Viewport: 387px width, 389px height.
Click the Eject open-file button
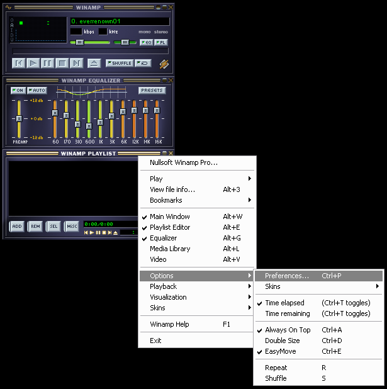pos(94,64)
